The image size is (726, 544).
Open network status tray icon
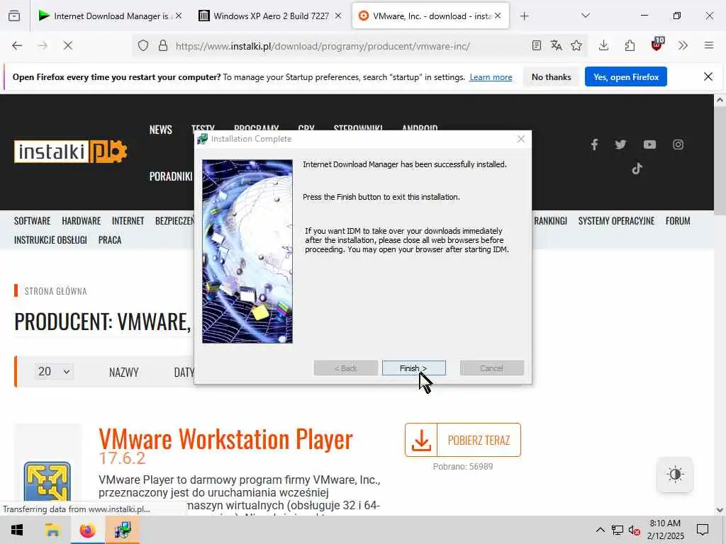[x=618, y=530]
